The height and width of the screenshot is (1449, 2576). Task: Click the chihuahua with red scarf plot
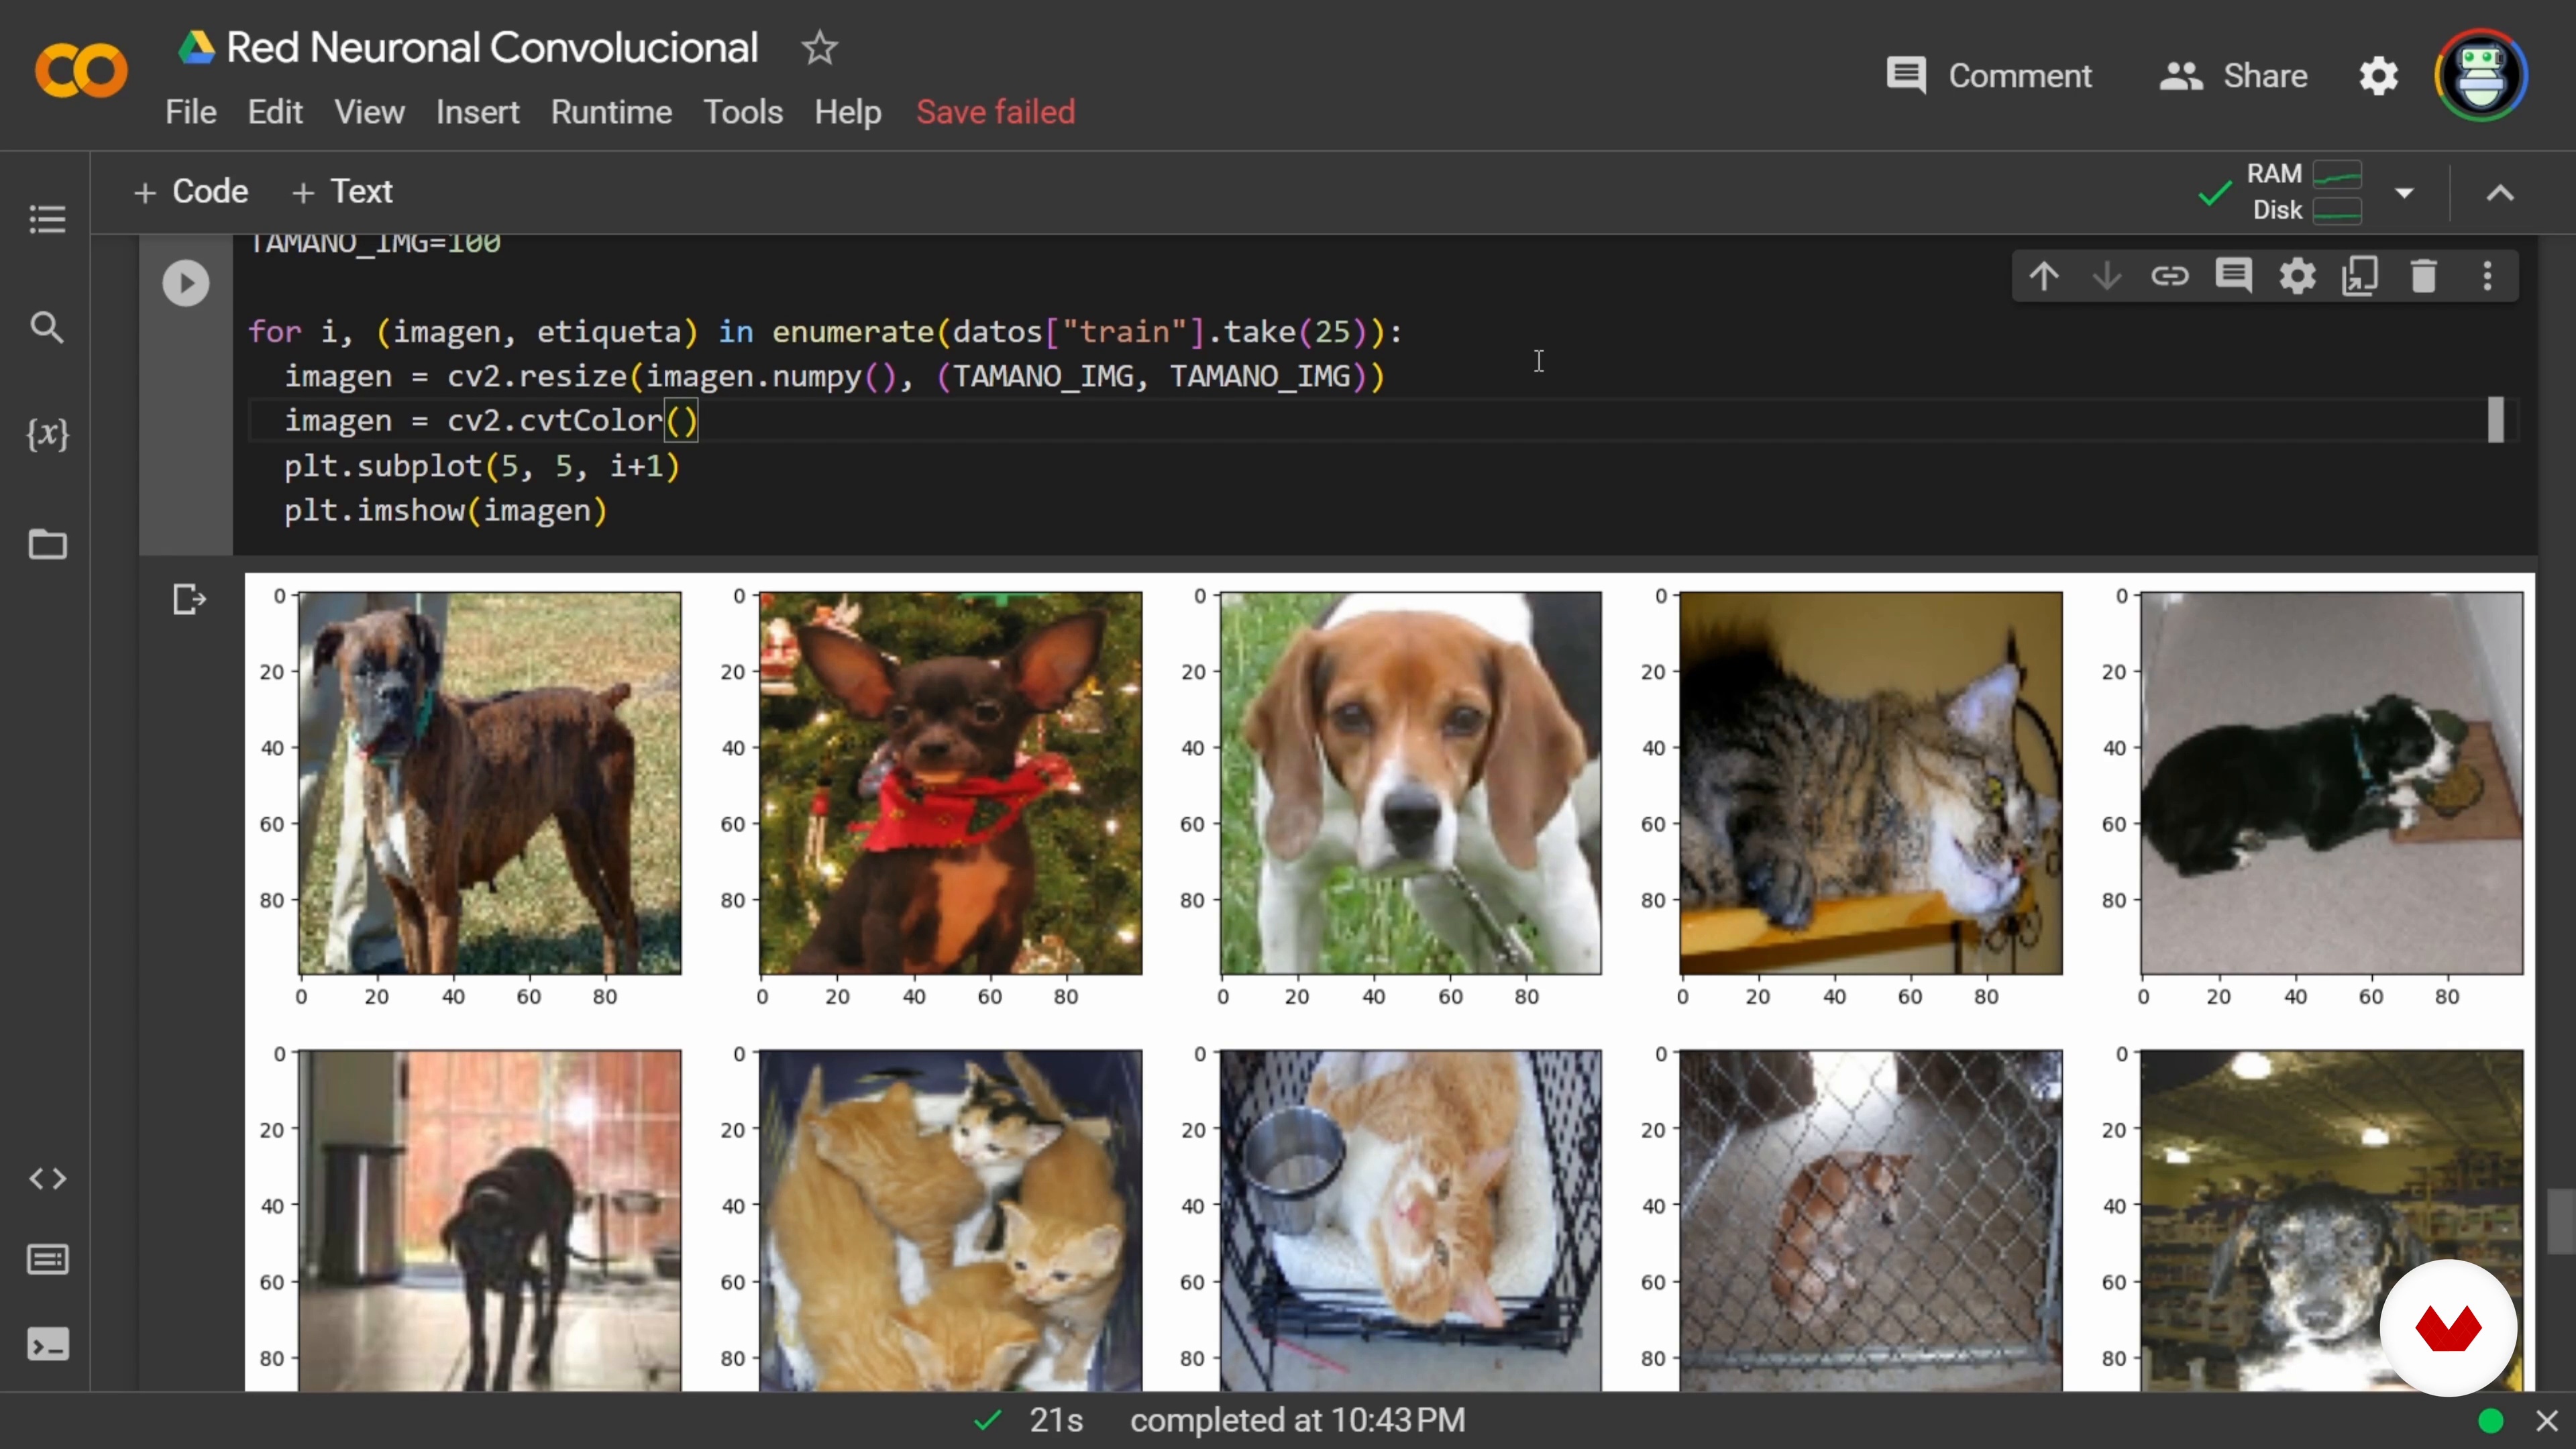tap(950, 783)
